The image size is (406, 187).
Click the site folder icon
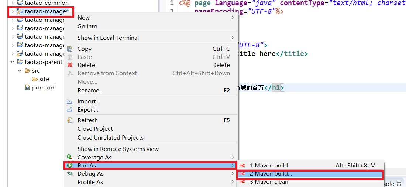point(35,79)
